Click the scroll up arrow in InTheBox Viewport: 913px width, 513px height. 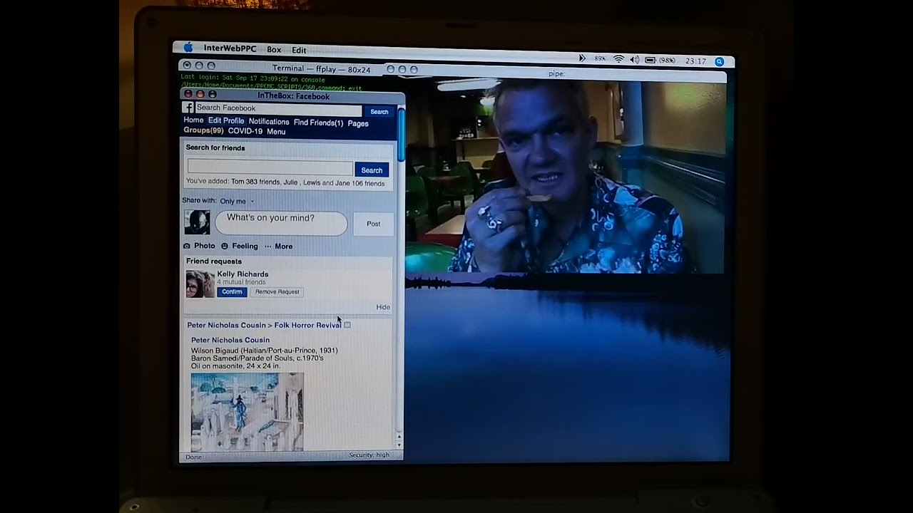click(x=399, y=436)
